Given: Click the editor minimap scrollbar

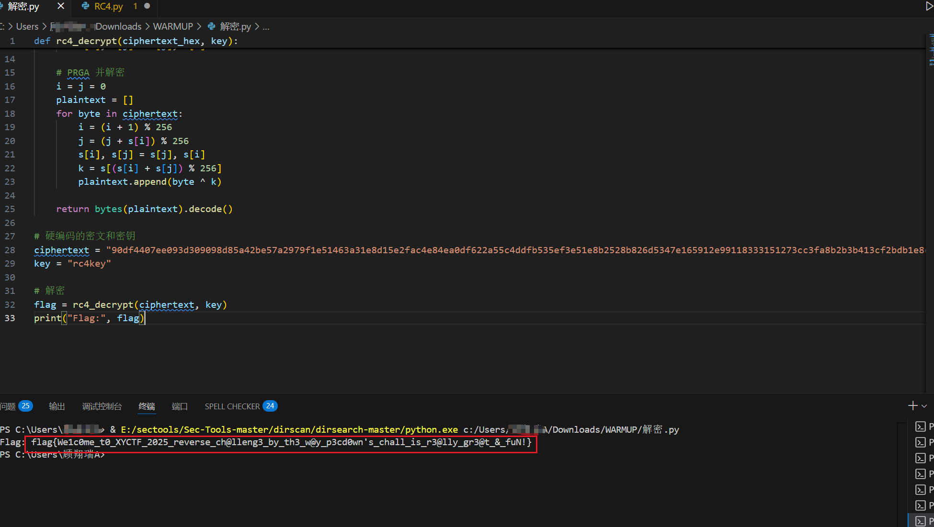Looking at the screenshot, I should click(930, 50).
